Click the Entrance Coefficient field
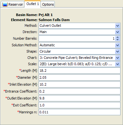This screenshot has height=125, width=123. tap(79, 91)
